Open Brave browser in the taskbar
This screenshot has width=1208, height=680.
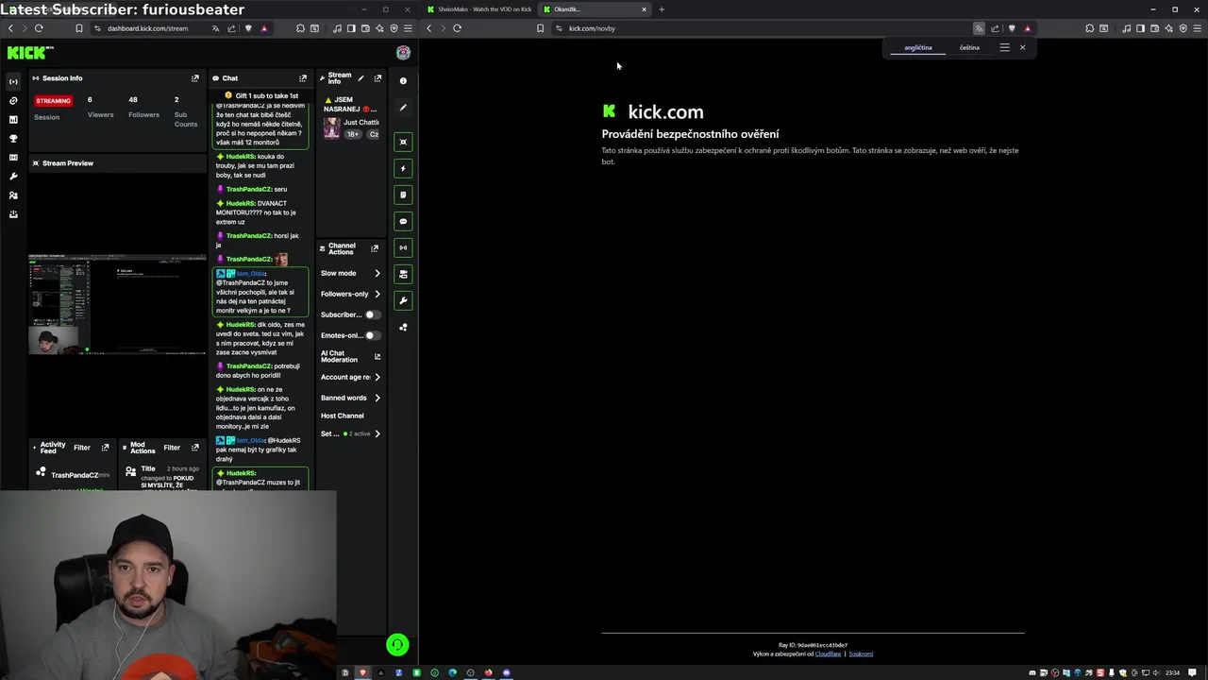coord(362,672)
